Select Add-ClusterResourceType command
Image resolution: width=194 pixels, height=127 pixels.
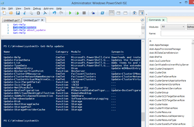163,120
